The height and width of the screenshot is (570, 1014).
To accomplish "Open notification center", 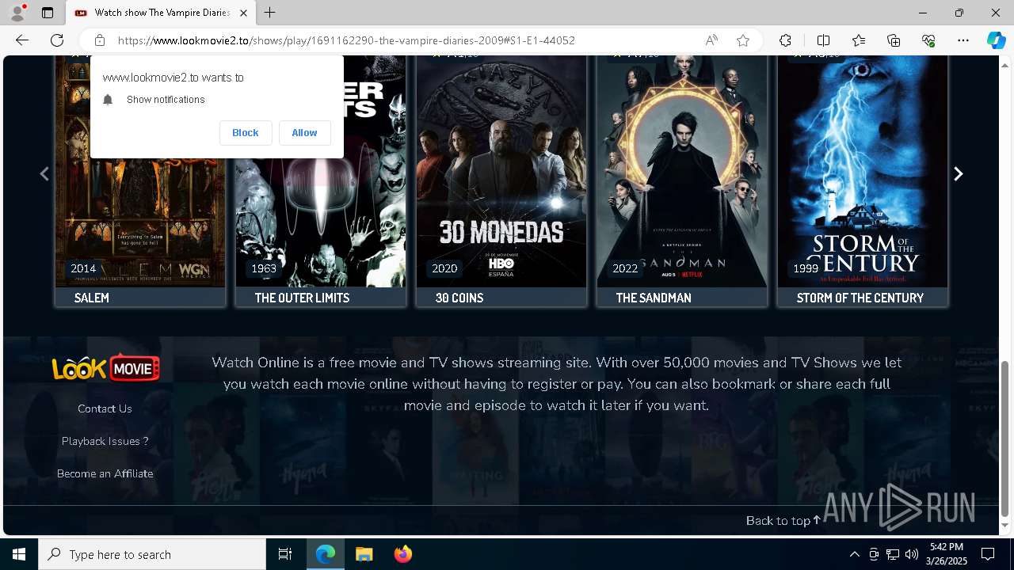I will coord(988,554).
